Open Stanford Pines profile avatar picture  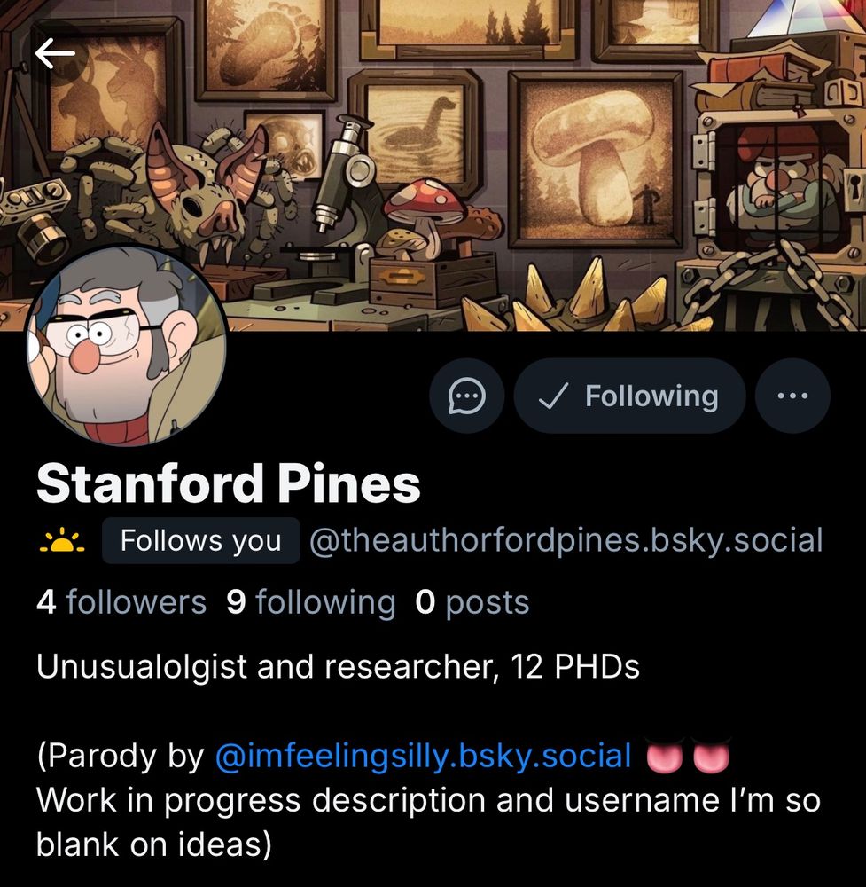(127, 346)
